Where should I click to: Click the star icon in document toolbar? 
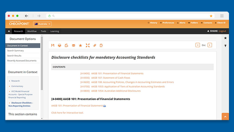click(x=80, y=45)
